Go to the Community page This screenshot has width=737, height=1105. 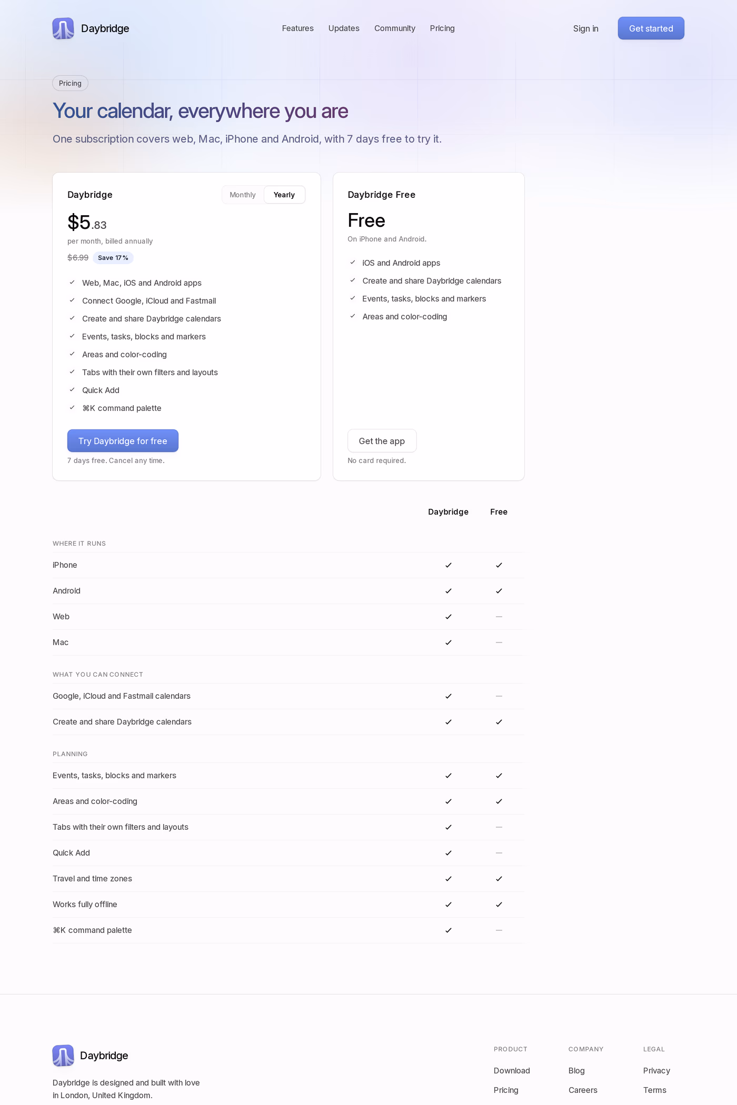[x=395, y=28]
